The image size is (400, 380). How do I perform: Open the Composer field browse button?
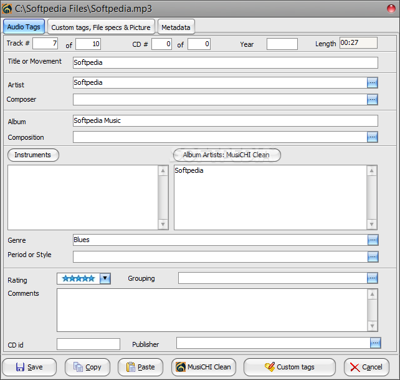pyautogui.click(x=372, y=99)
